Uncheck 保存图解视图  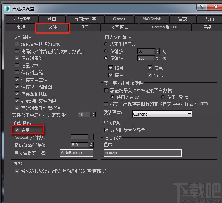17,94
